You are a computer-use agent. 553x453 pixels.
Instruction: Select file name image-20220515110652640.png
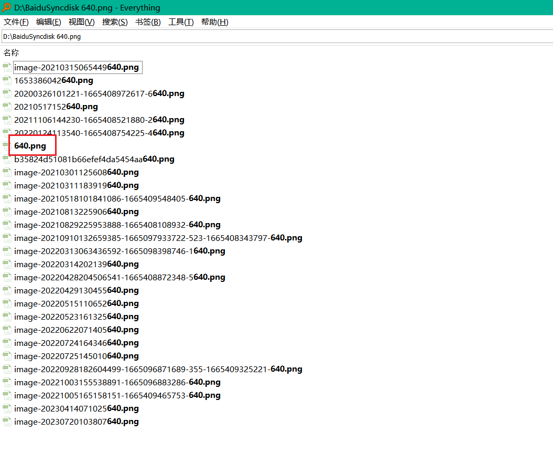(77, 303)
